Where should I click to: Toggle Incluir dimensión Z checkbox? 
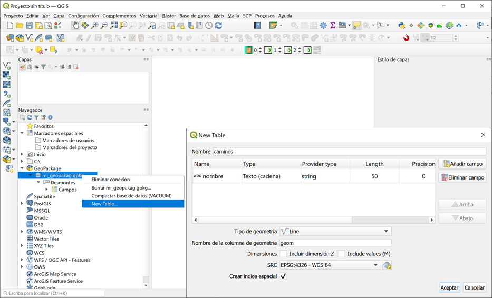pos(283,254)
